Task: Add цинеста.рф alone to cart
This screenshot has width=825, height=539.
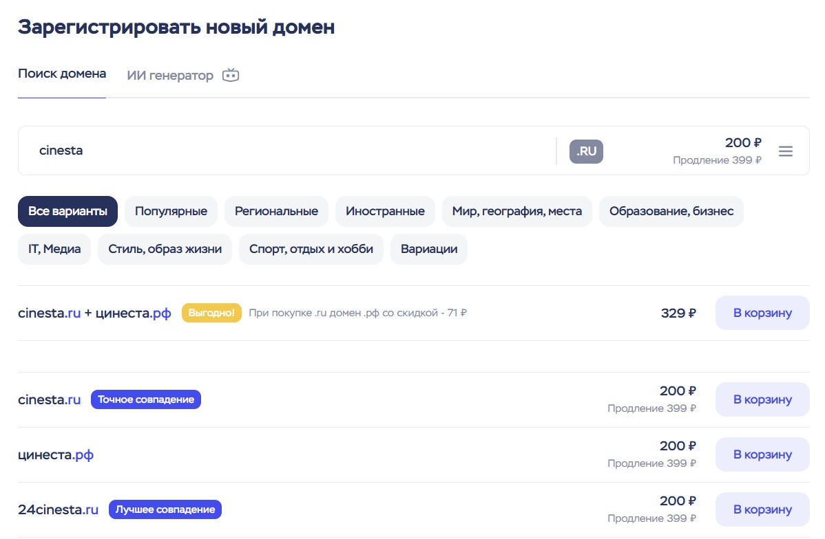Action: click(762, 454)
